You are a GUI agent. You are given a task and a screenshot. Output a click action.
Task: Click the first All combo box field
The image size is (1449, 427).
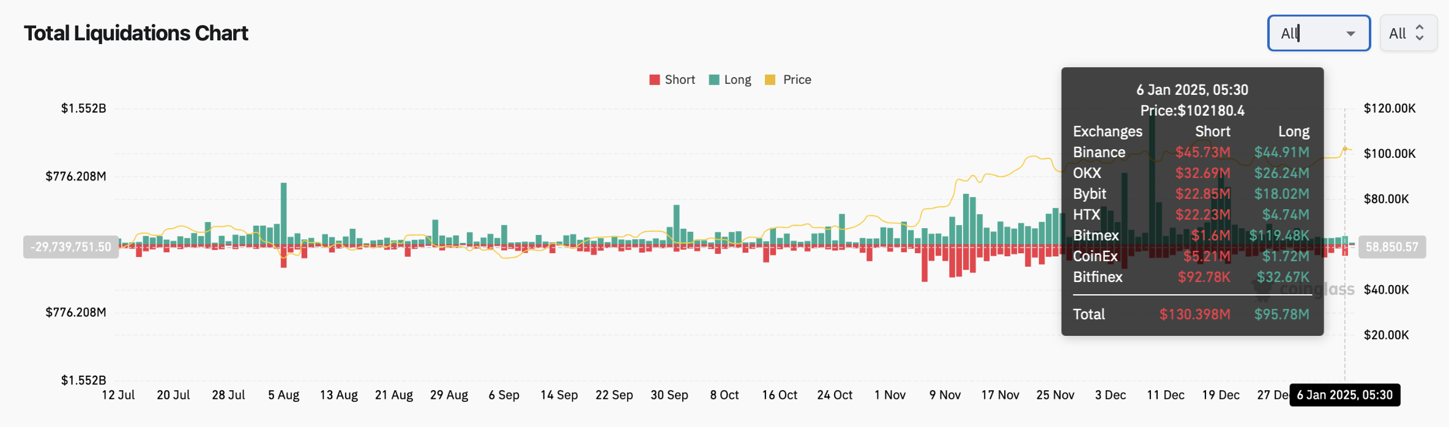[x=1309, y=33]
